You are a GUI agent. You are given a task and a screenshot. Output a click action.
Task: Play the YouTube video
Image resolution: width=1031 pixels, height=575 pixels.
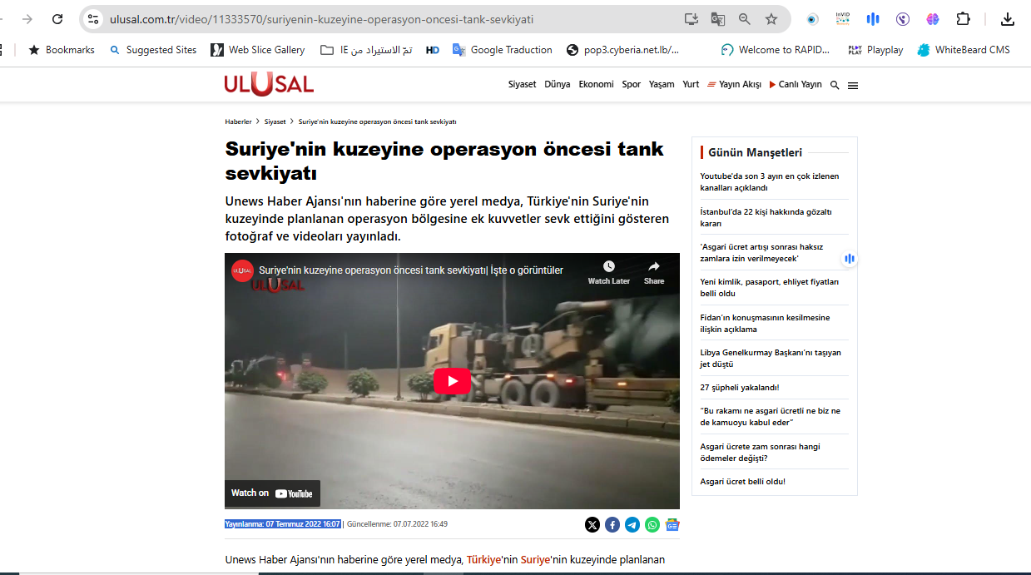pos(452,381)
